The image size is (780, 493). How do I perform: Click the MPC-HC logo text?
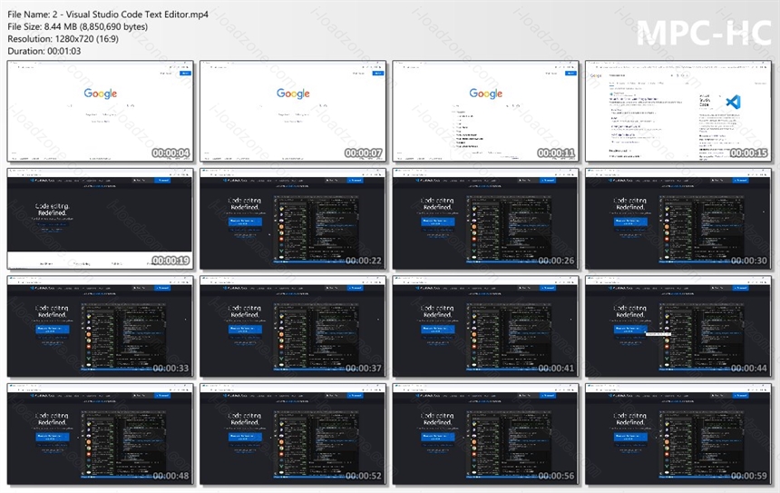tap(704, 33)
